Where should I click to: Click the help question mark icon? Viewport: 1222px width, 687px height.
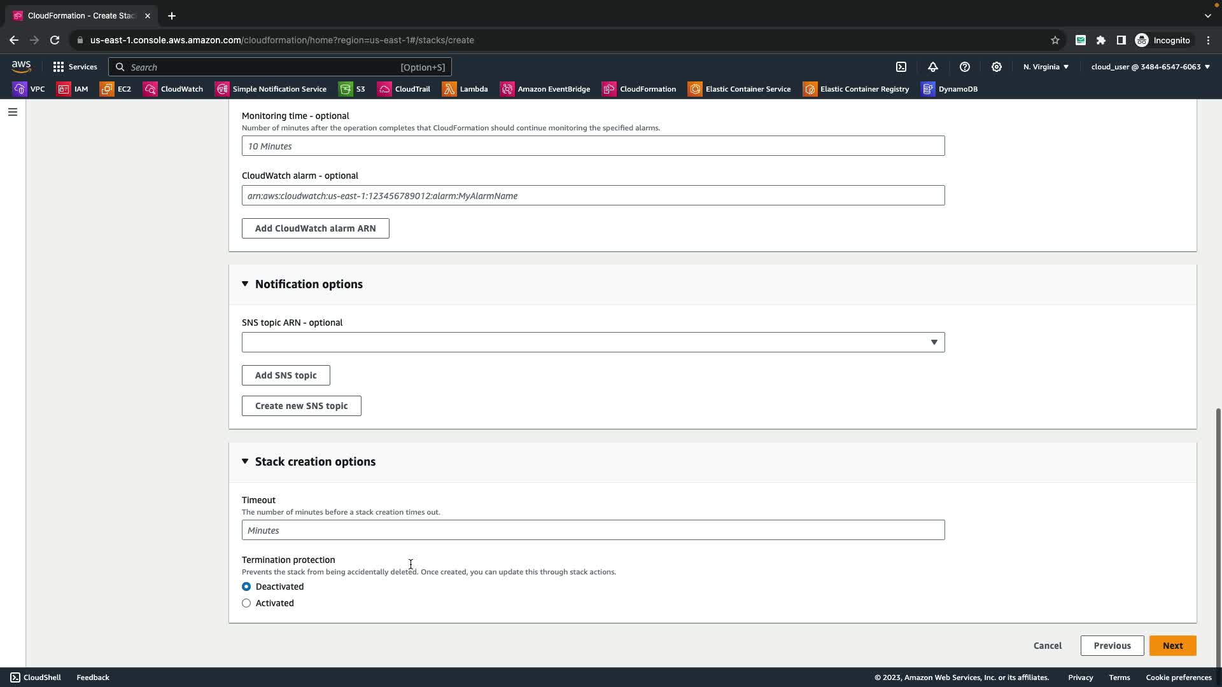[965, 67]
